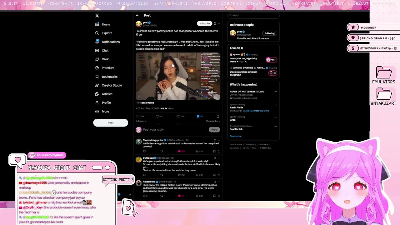This screenshot has height=225, width=400.
Task: Open Explore from the sidebar
Action: tap(103, 33)
